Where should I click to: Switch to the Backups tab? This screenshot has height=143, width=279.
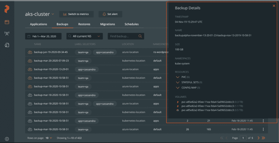click(62, 24)
